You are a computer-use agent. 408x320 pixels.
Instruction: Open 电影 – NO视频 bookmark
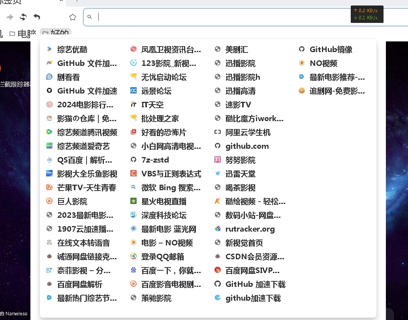pos(162,243)
